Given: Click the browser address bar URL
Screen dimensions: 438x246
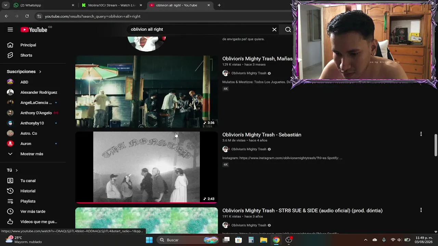Looking at the screenshot, I should pyautogui.click(x=93, y=16).
